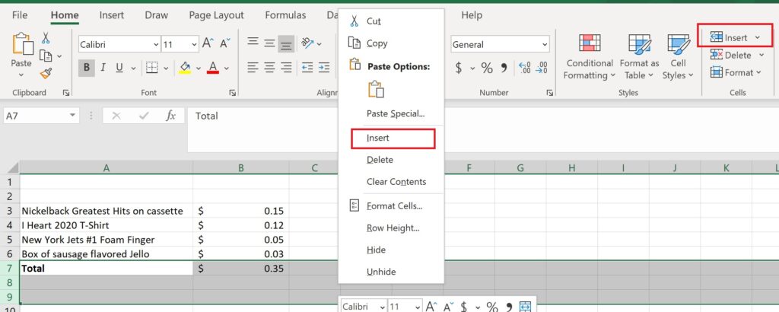Open the Help tab
The image size is (779, 312).
[472, 15]
